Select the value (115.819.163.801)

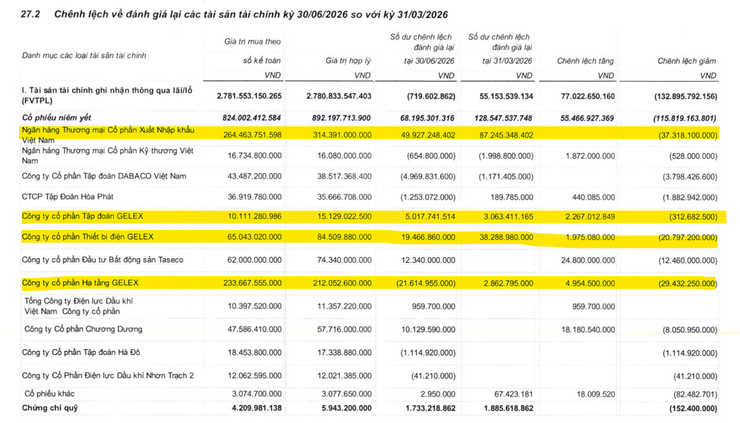coord(685,118)
